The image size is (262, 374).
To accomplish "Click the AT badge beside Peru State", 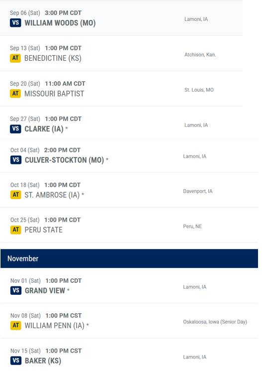I will (x=16, y=230).
